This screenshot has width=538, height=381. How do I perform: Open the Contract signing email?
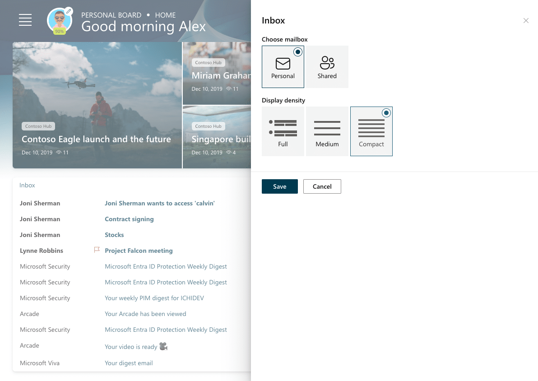pos(129,219)
